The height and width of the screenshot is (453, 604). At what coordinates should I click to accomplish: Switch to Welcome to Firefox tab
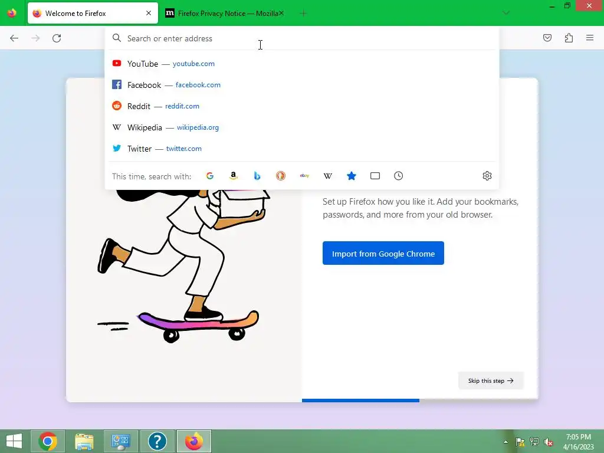pyautogui.click(x=93, y=13)
